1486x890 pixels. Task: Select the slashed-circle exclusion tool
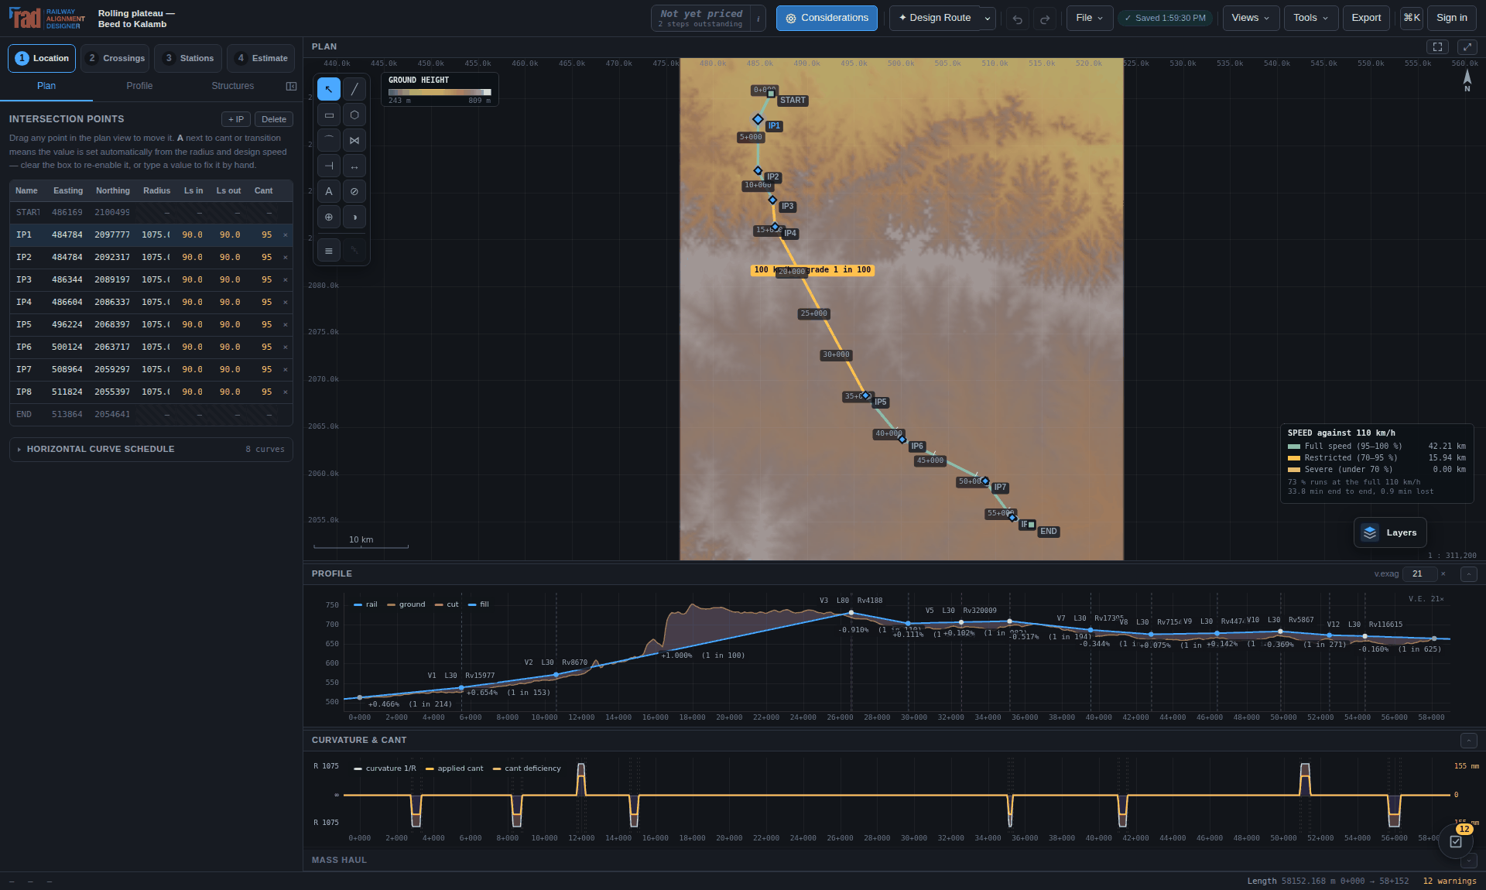(354, 191)
